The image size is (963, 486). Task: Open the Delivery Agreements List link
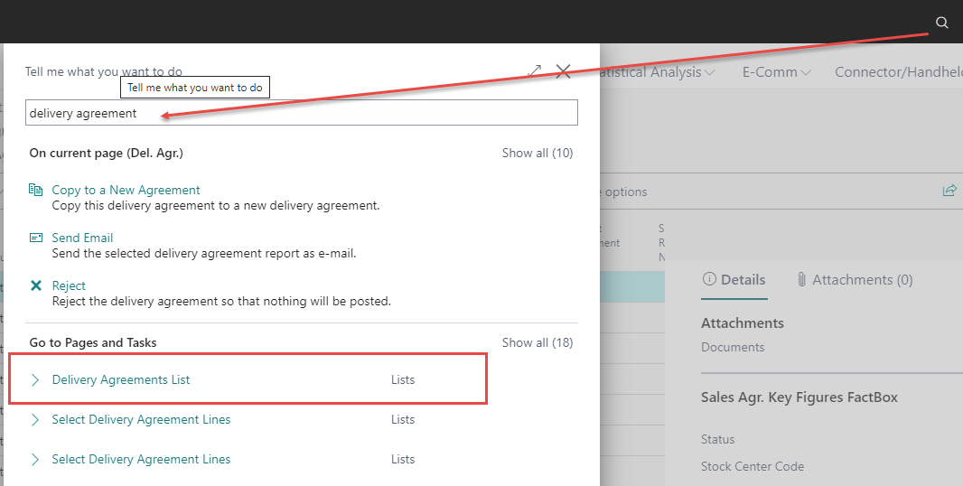click(121, 380)
